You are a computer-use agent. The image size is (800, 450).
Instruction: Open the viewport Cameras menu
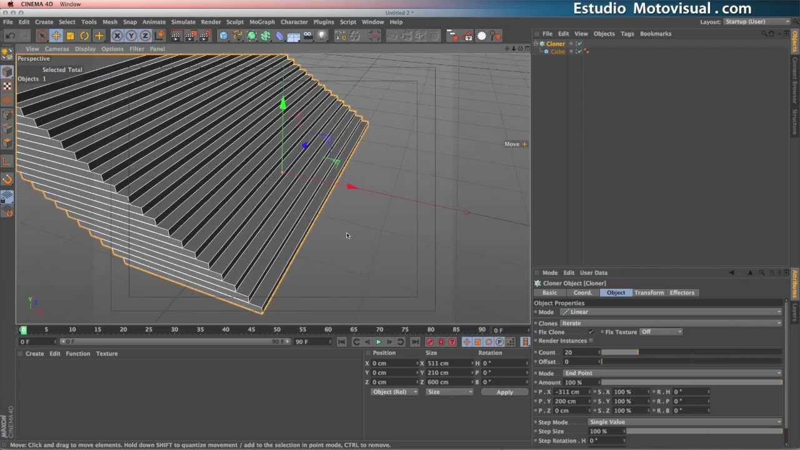[x=56, y=49]
